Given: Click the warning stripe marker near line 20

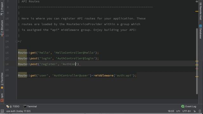Looking at the screenshot, I should 197,77.
